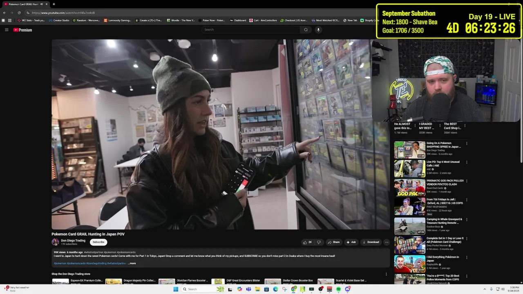Open the Wordle bookmark
Viewport: 523px width, 294px height.
(x=181, y=20)
